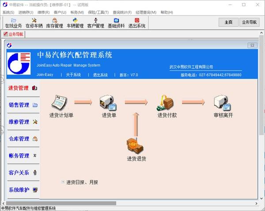
Task: Open 进销存(J) menu
Action: pos(26,12)
